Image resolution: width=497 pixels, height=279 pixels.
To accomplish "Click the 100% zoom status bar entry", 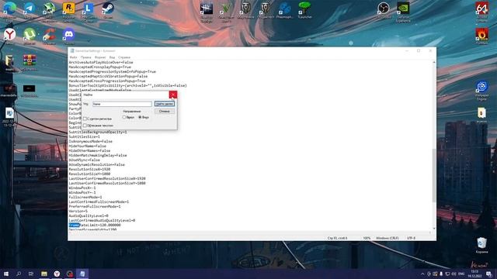I will click(x=367, y=238).
